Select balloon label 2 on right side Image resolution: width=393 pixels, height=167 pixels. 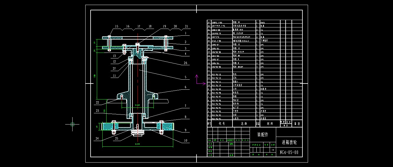[x=186, y=42]
